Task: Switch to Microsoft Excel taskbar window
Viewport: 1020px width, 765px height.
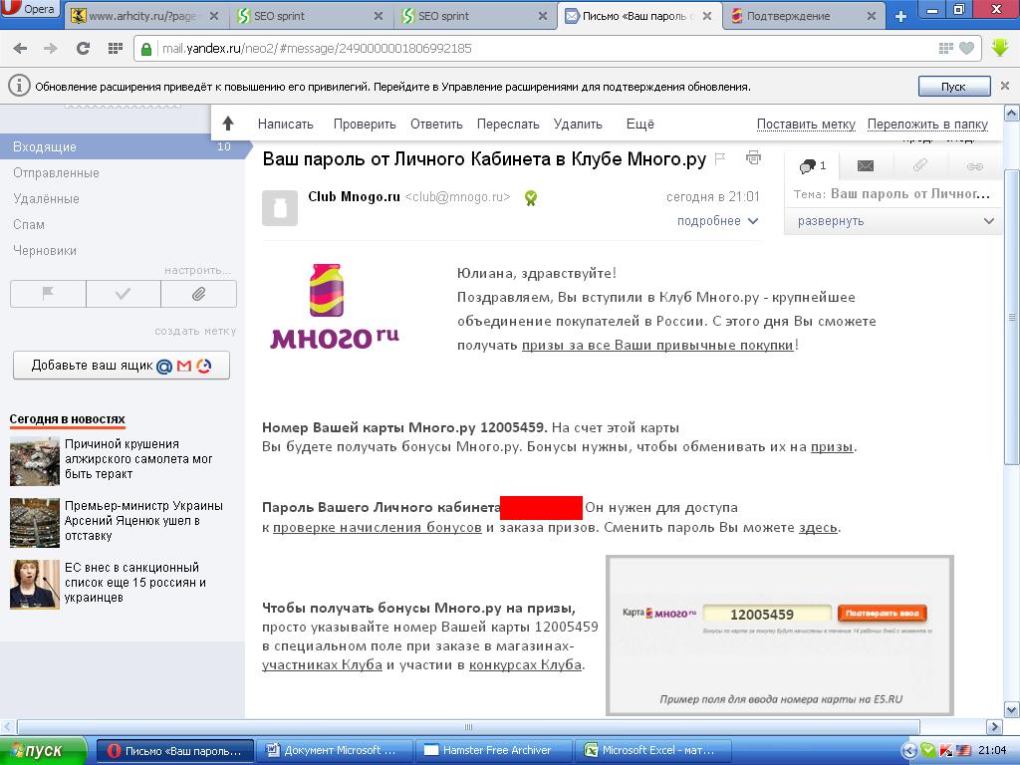Action: tap(657, 751)
